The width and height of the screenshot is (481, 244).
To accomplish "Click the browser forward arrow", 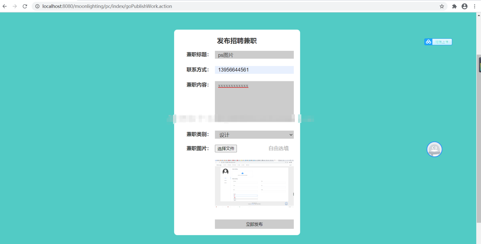I will (15, 6).
